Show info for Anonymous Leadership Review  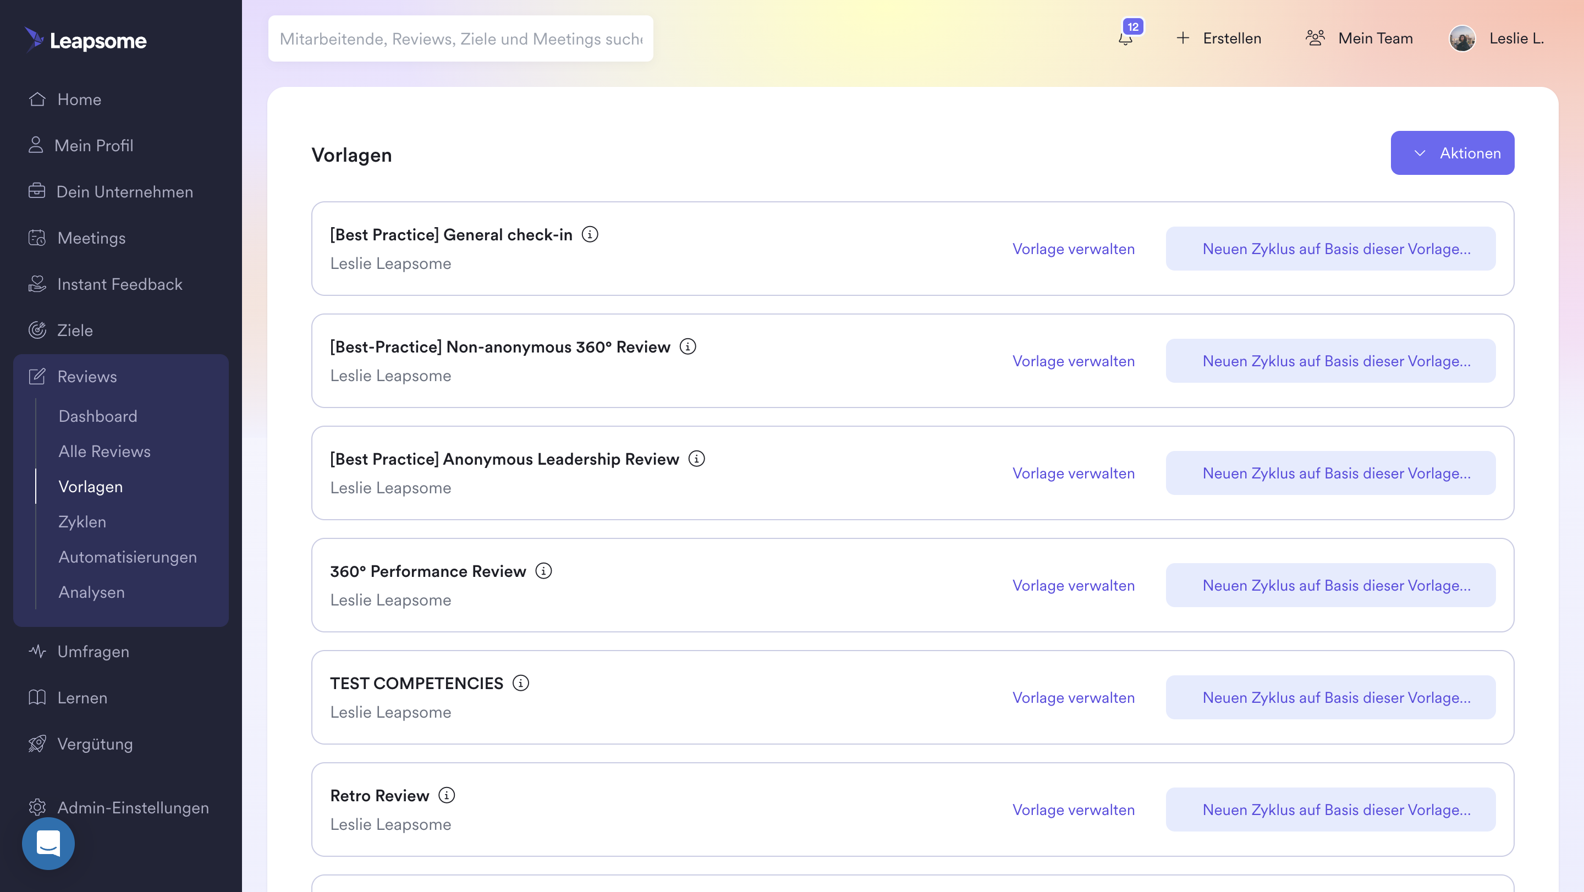click(x=696, y=459)
